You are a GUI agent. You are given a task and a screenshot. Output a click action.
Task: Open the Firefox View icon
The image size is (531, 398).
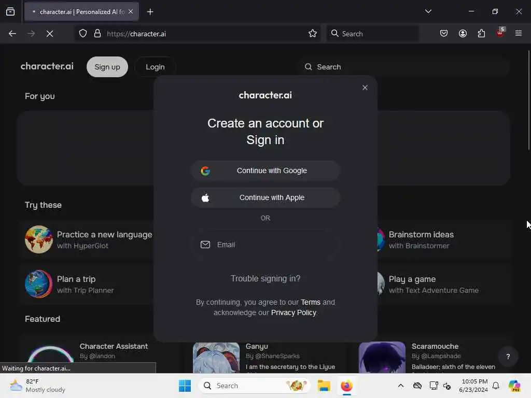[x=10, y=12]
